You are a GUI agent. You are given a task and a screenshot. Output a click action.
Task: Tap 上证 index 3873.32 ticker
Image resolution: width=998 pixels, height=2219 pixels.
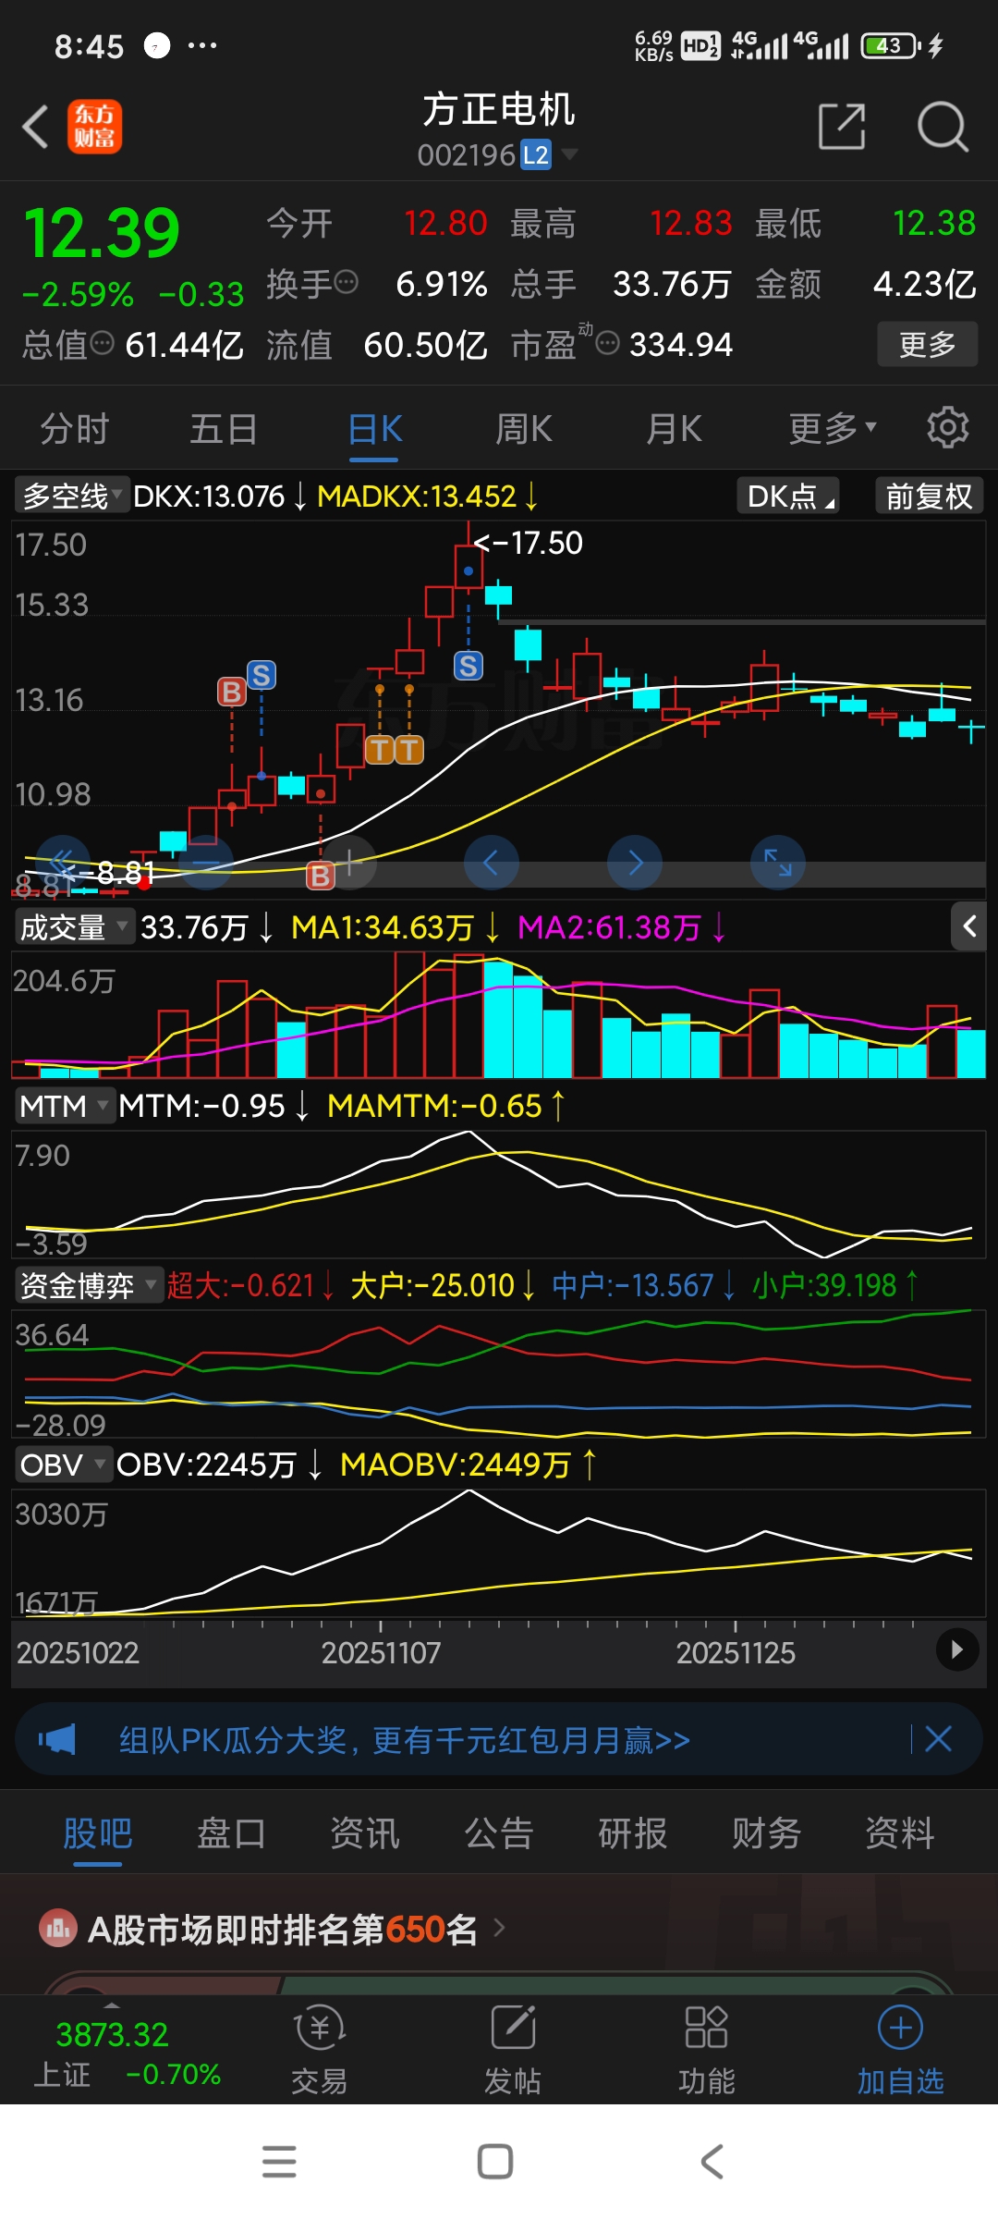126,2054
